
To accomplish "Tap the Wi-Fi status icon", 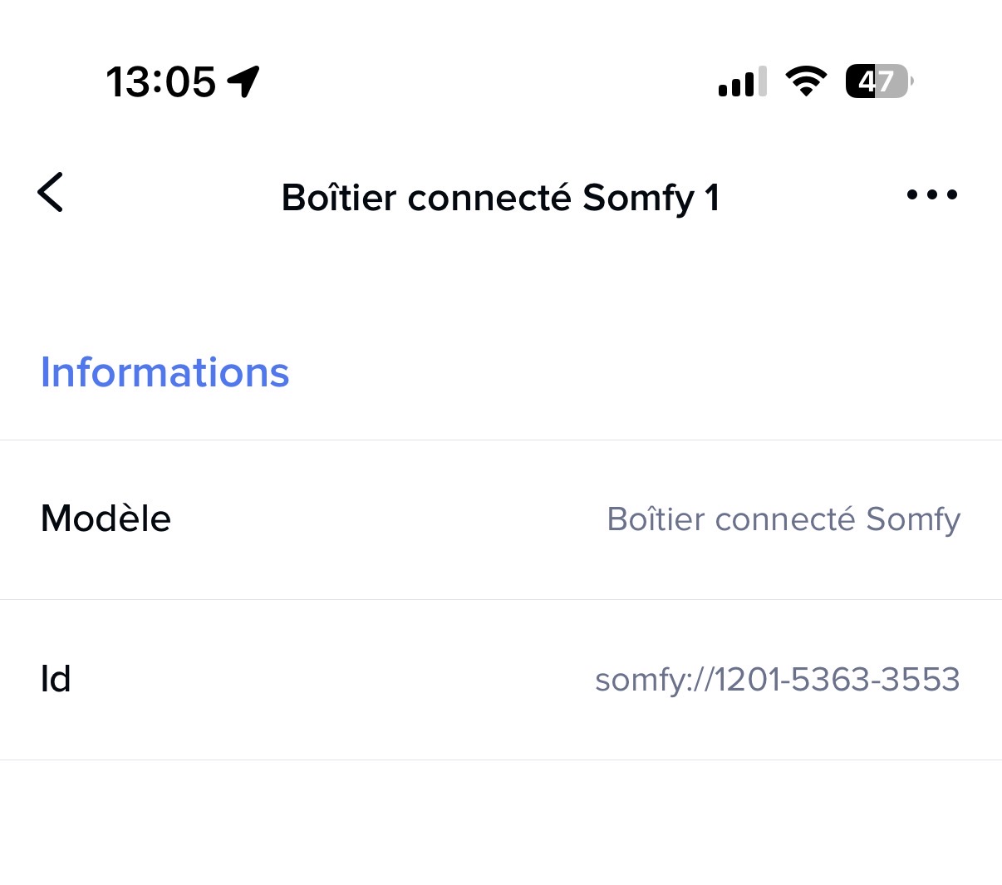I will pyautogui.click(x=805, y=81).
